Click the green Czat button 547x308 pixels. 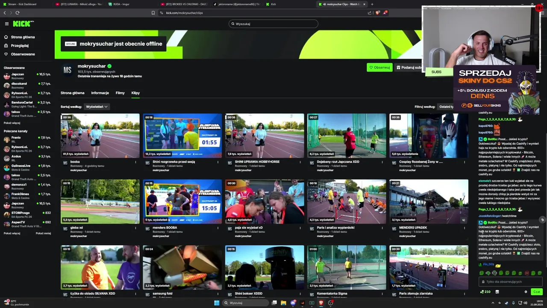(537, 292)
